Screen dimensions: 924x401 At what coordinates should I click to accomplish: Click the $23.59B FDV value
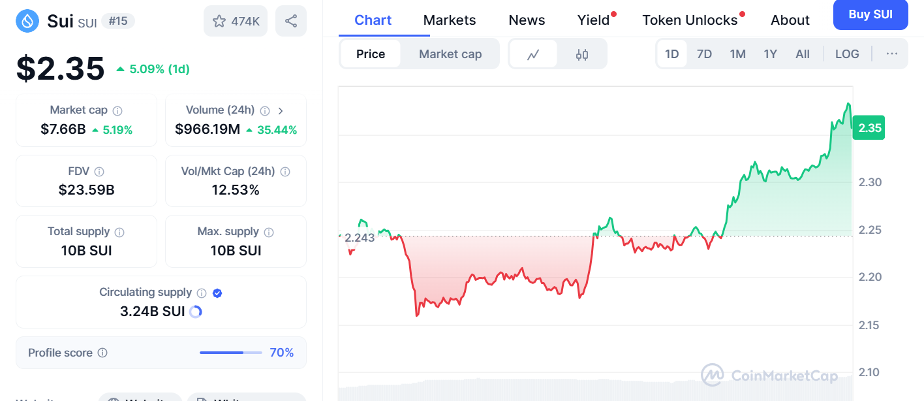click(86, 190)
